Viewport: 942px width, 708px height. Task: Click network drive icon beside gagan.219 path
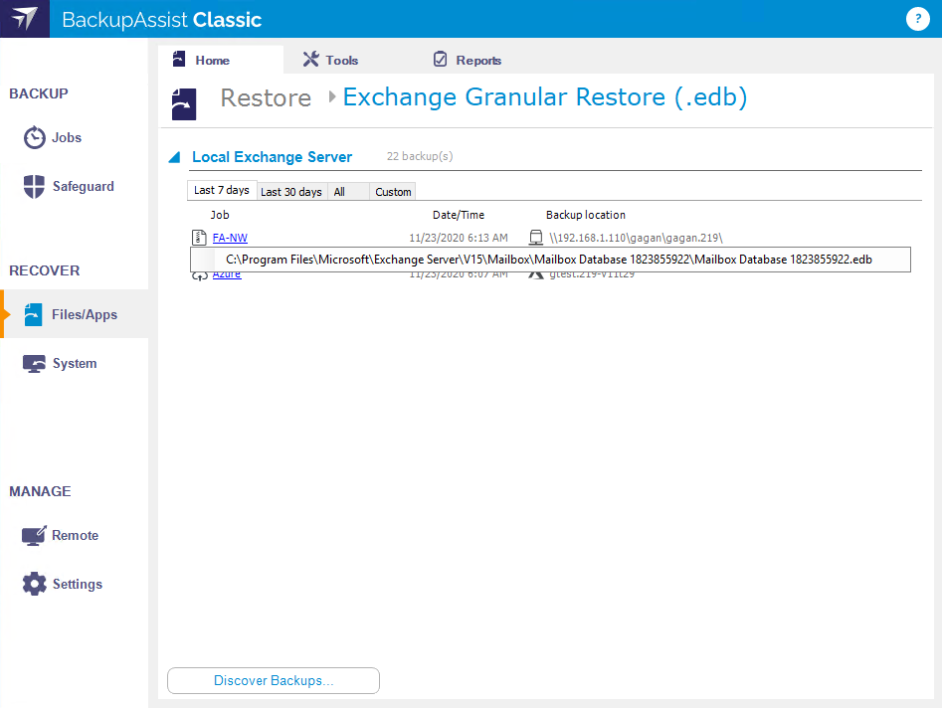tap(536, 238)
